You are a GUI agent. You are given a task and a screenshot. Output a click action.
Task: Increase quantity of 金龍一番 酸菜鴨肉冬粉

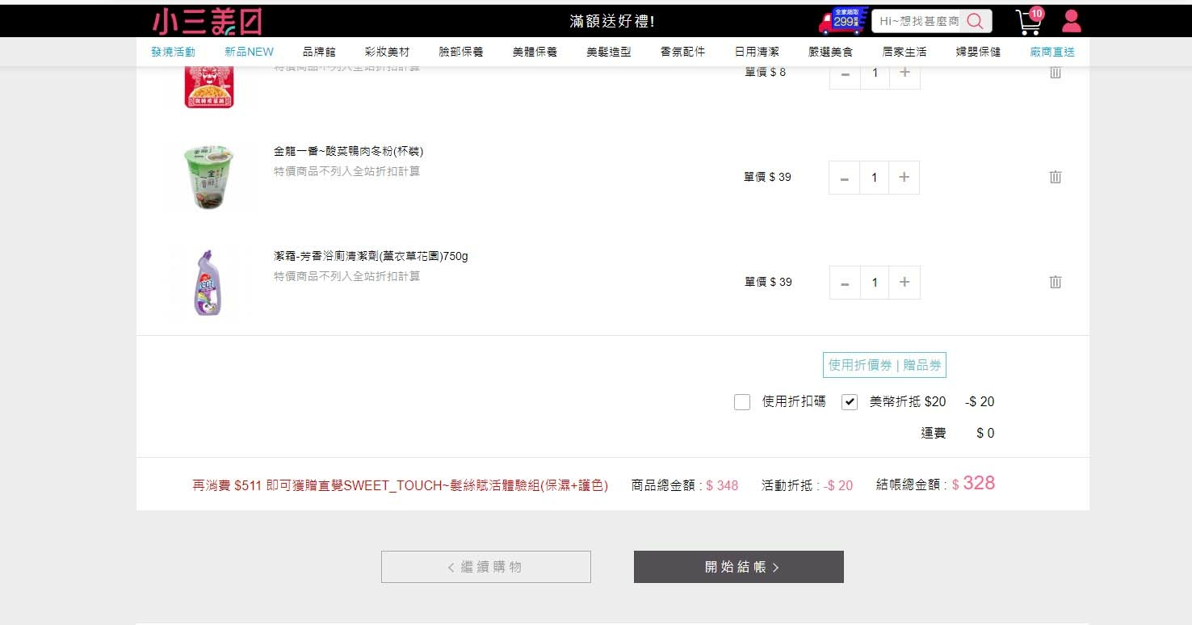tap(904, 178)
